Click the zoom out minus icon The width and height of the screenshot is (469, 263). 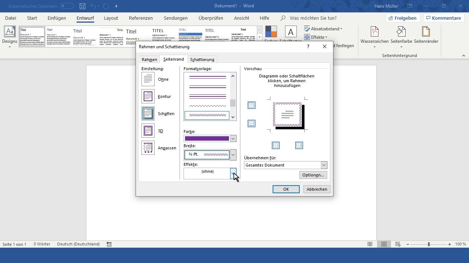coord(407,244)
